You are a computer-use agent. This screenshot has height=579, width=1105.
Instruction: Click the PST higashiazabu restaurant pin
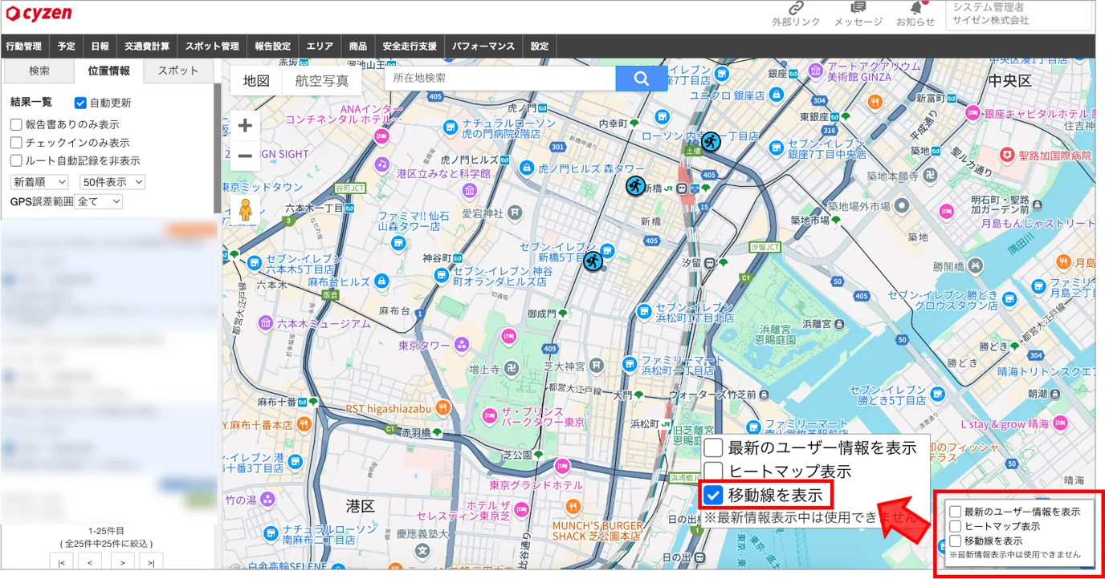click(x=442, y=408)
